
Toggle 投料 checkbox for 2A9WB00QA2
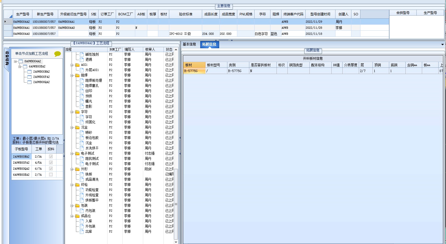51,169
